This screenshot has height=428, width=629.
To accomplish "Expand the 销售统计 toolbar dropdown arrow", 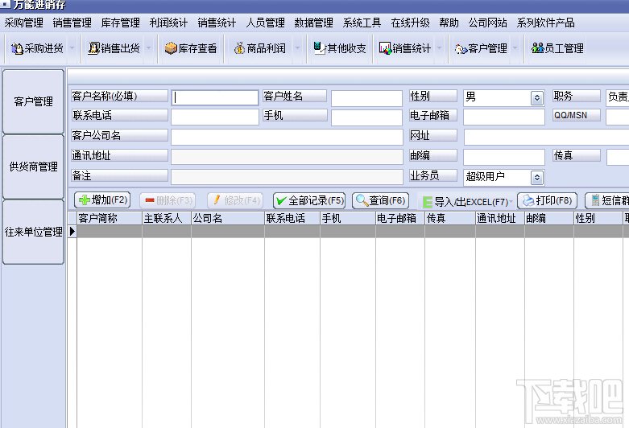I will click(440, 48).
